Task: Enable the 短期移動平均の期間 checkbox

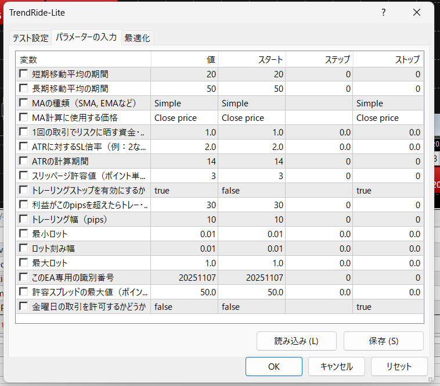Action: 24,74
